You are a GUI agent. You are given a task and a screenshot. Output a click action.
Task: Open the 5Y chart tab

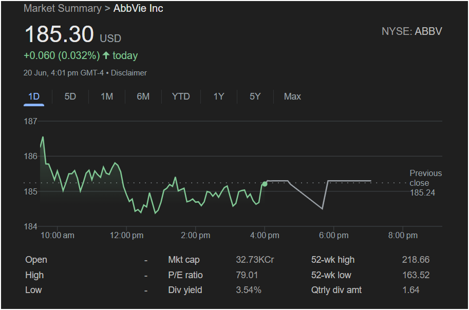pyautogui.click(x=255, y=96)
